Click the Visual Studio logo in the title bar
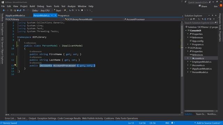The width and height of the screenshot is (223, 125). pyautogui.click(x=2, y=2)
